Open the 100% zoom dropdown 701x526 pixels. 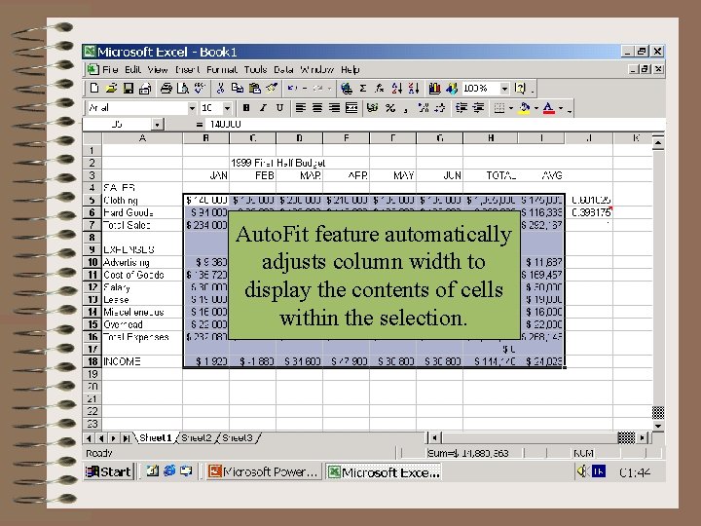(504, 88)
